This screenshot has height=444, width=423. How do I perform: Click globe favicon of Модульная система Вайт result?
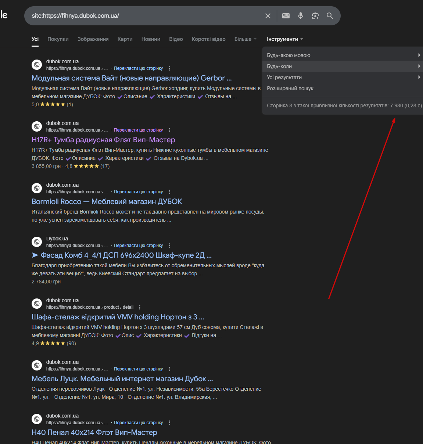click(37, 65)
